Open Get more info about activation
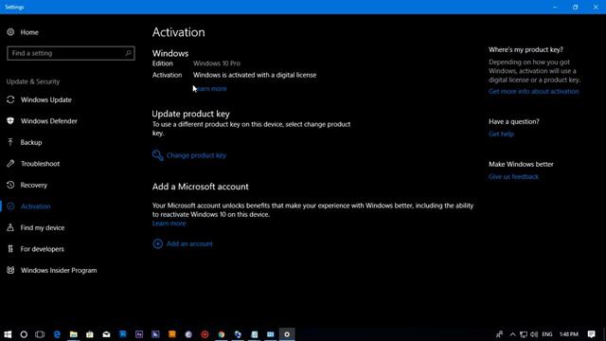 533,92
